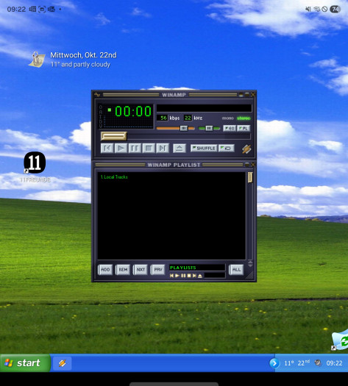Viewport: 348px width, 386px height.
Task: Click the Winamp lightning icon in the taskbar
Action: [x=63, y=363]
